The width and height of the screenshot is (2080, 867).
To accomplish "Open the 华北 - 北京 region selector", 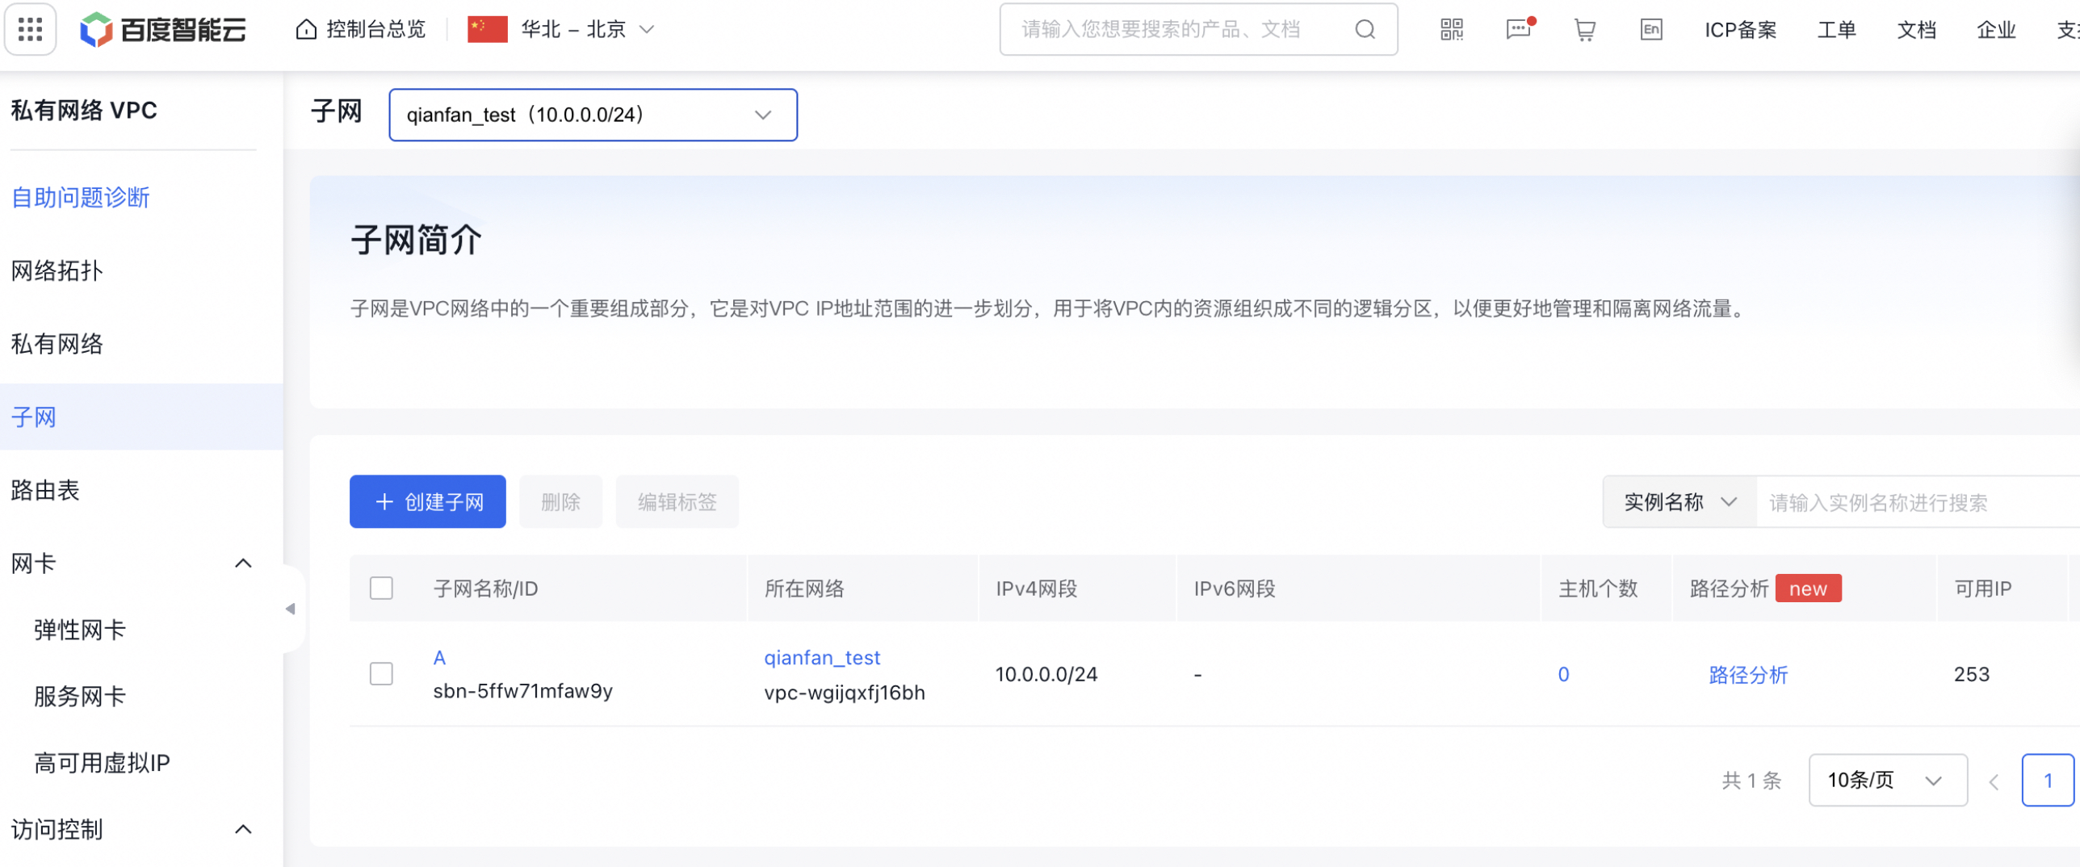I will click(587, 30).
